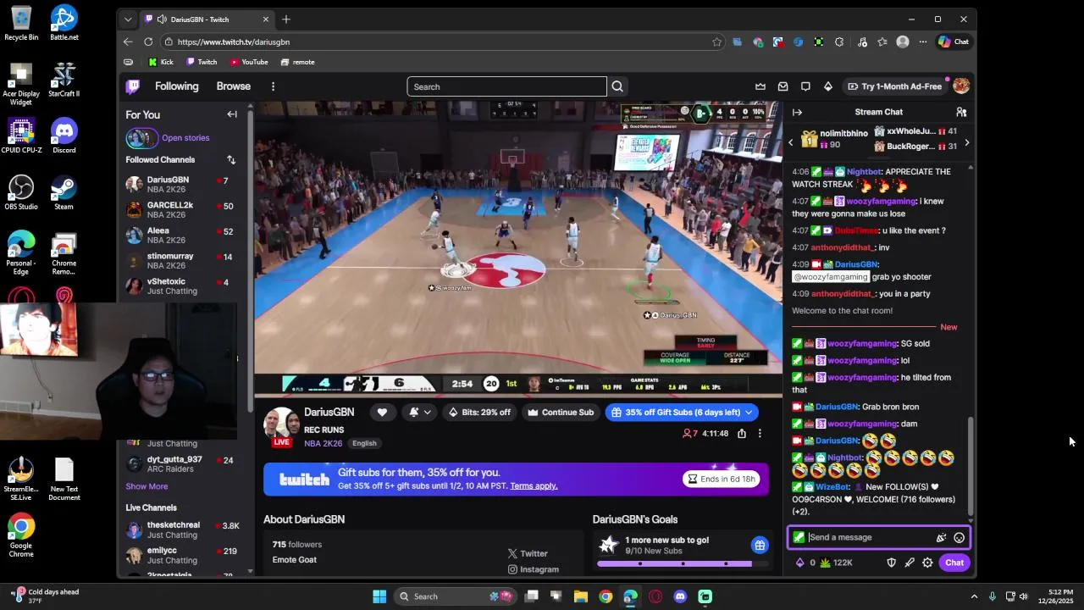Mute the tab audio speaker icon
1084x610 pixels.
point(161,19)
